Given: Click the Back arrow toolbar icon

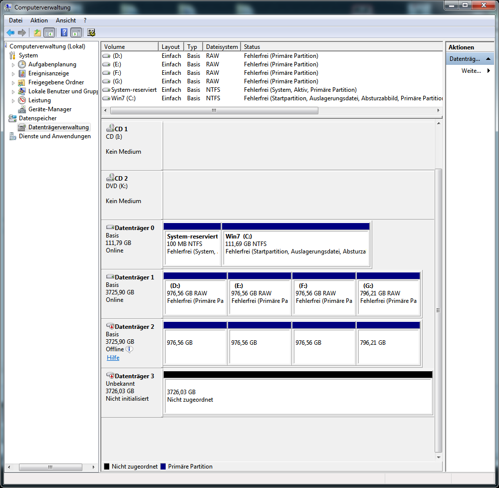Looking at the screenshot, I should [10, 32].
